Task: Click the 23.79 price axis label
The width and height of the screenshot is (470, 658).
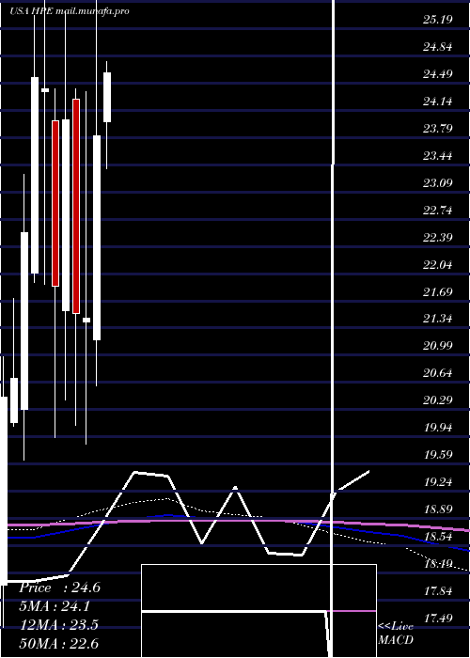Action: [438, 129]
